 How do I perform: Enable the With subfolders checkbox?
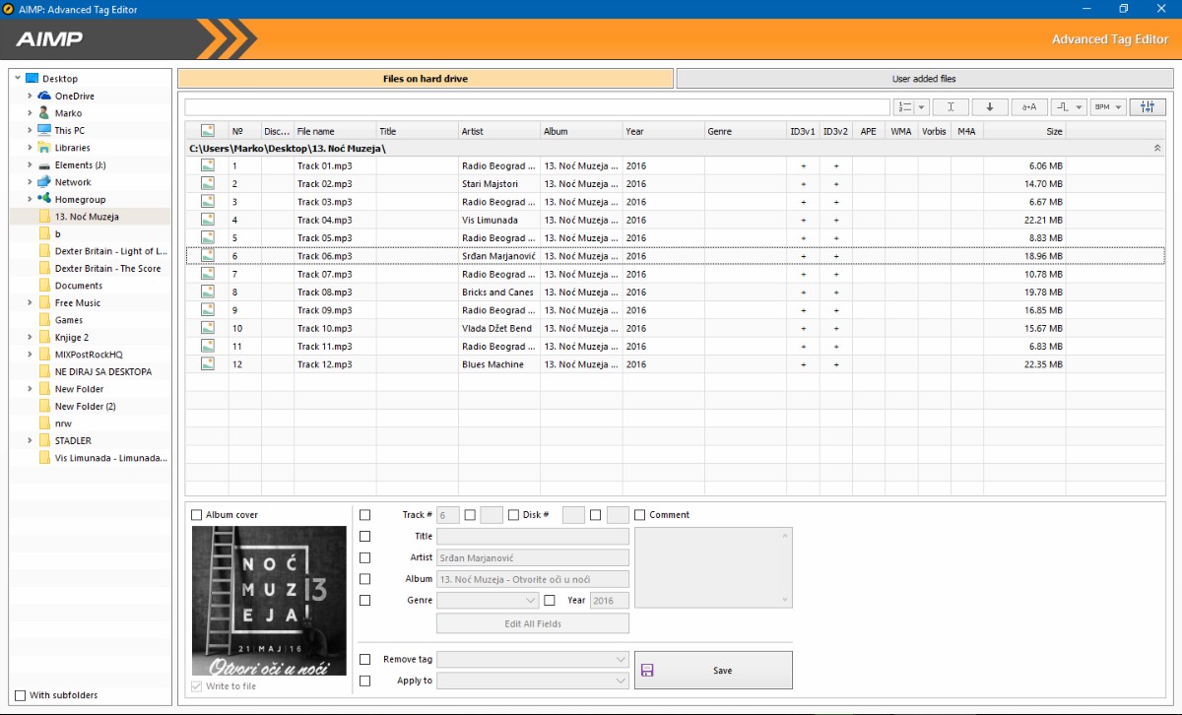click(x=20, y=695)
